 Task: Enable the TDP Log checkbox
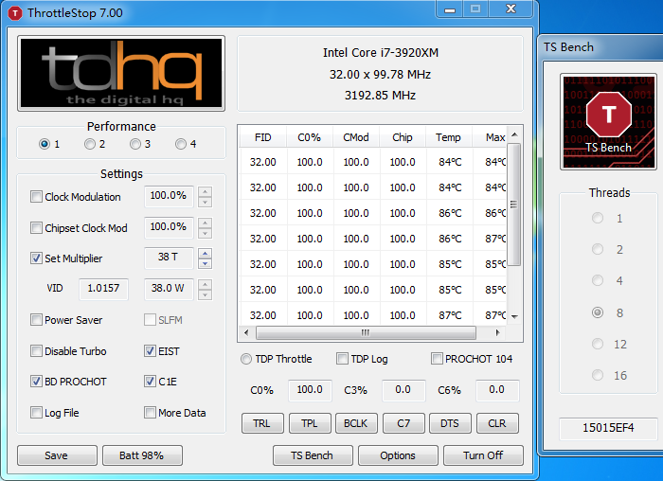(342, 359)
